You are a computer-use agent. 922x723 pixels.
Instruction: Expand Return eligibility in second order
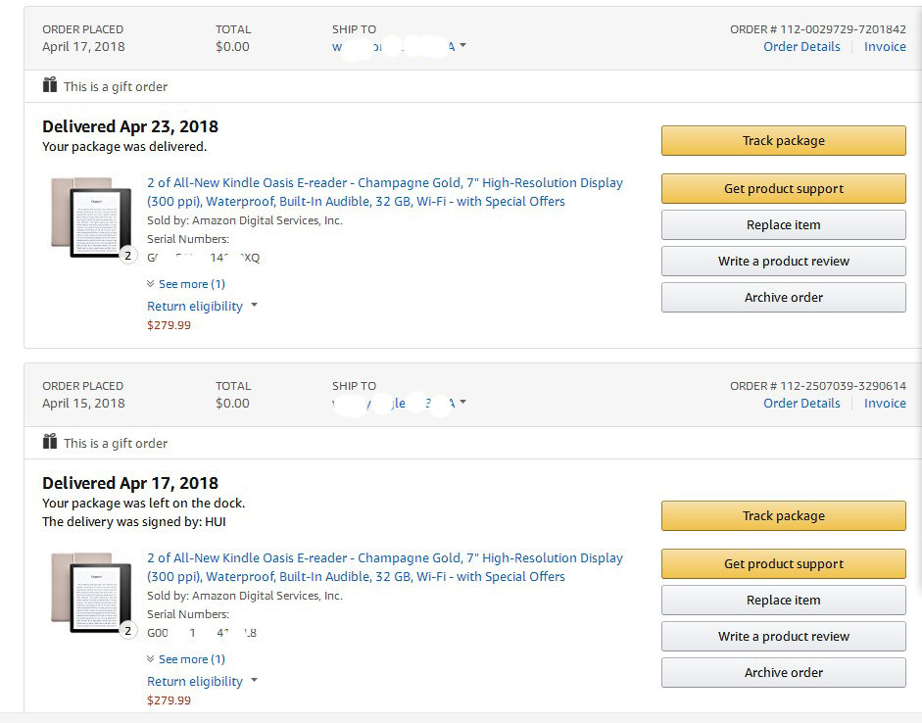(201, 681)
